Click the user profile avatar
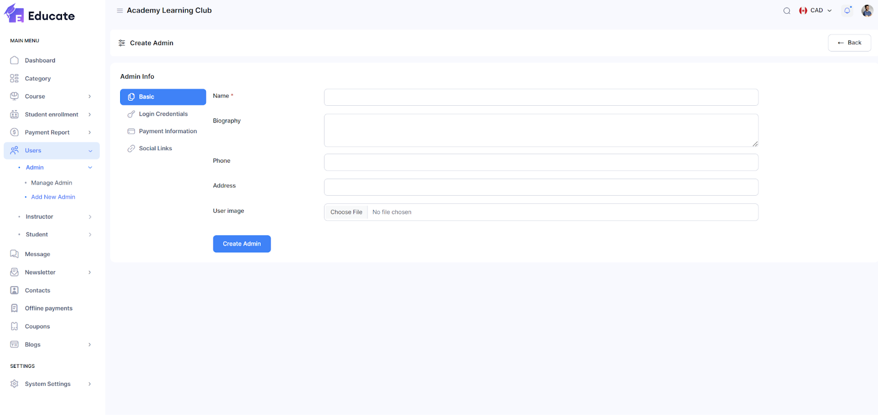The width and height of the screenshot is (878, 415). click(x=867, y=10)
